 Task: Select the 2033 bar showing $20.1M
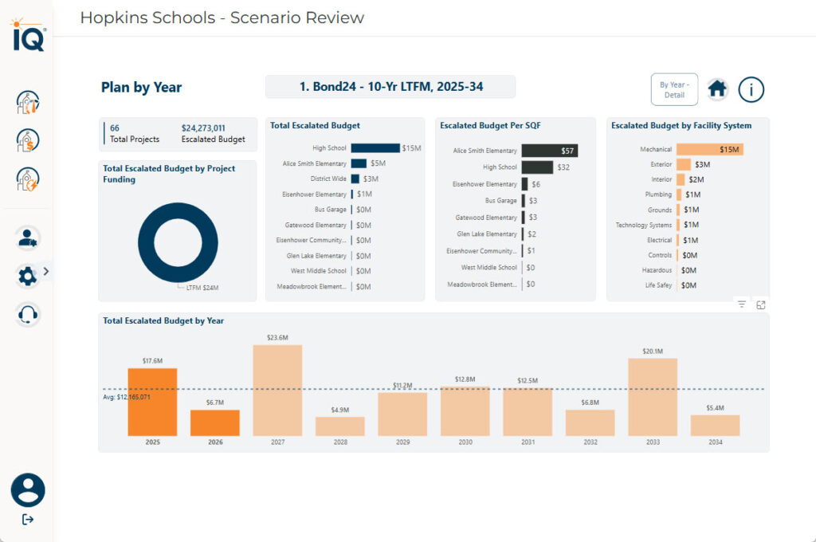pos(653,397)
